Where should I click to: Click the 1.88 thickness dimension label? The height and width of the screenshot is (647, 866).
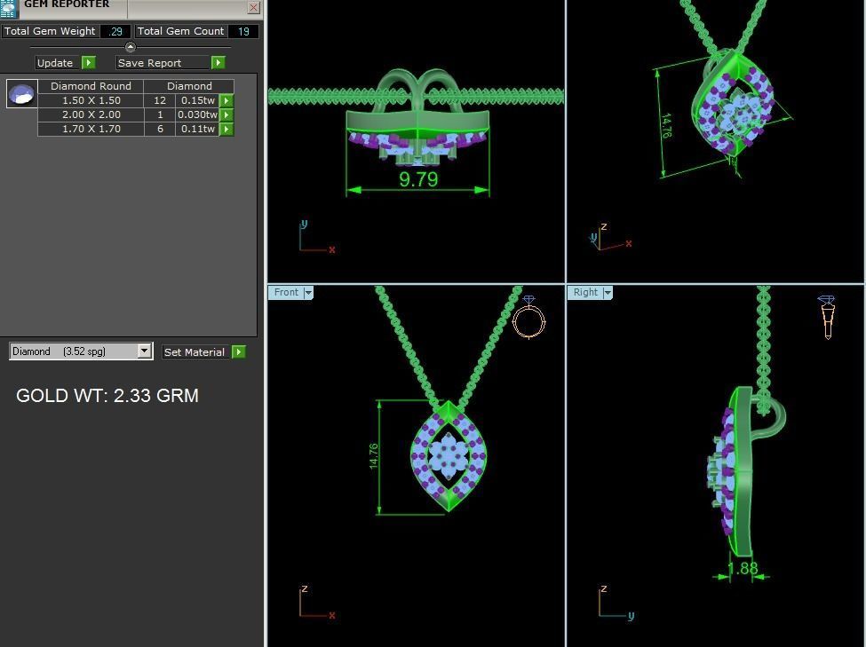[x=743, y=568]
